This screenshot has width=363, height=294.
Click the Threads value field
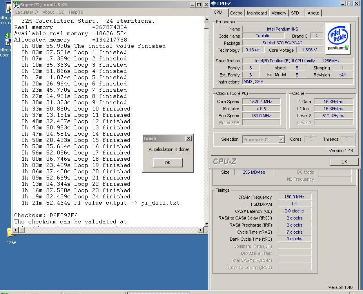pyautogui.click(x=347, y=139)
